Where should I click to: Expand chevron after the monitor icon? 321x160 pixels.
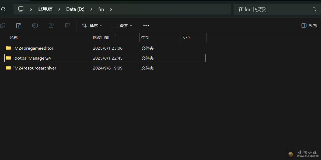[31, 9]
